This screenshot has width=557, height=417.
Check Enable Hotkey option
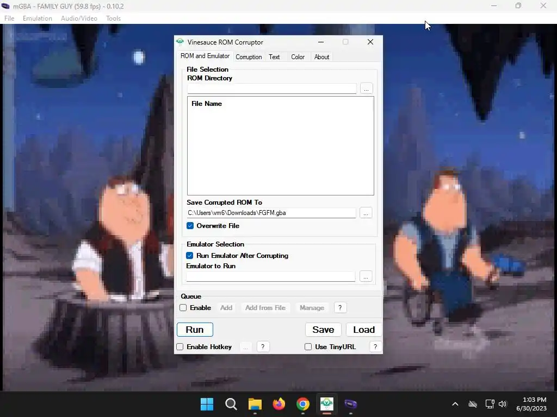pyautogui.click(x=180, y=347)
